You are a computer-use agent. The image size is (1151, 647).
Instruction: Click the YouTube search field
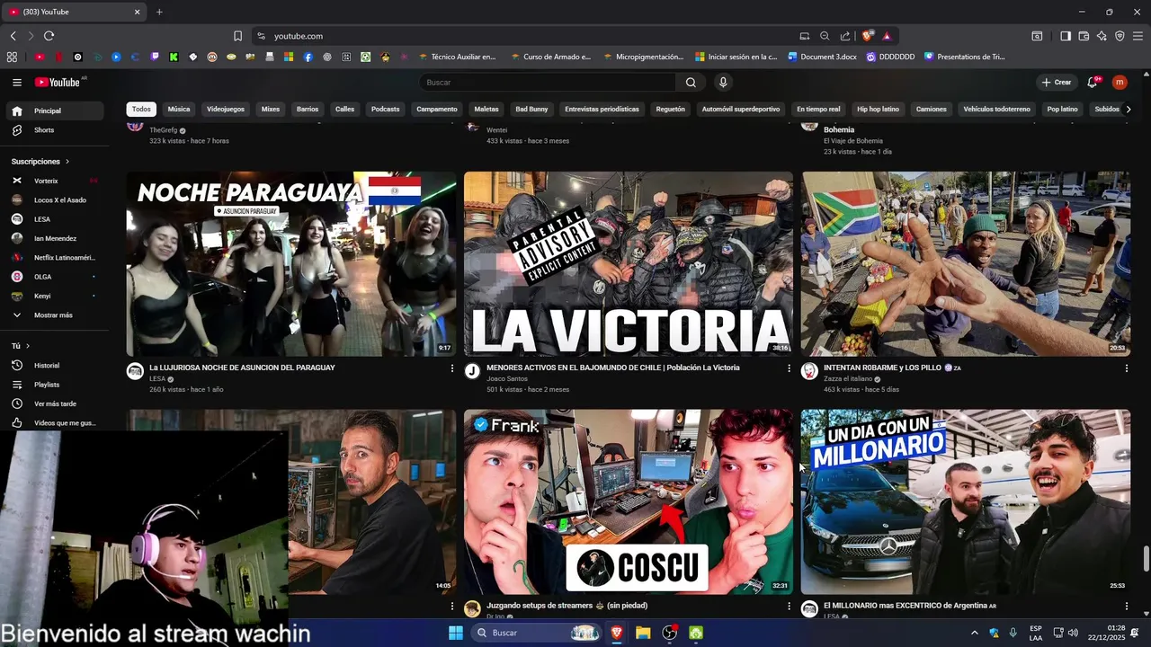point(548,82)
